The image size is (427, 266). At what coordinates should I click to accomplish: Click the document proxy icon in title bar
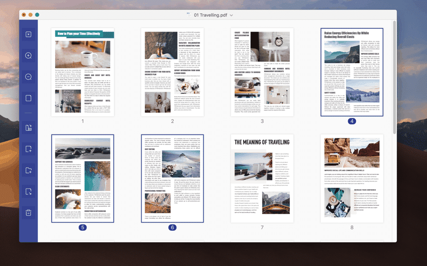188,15
